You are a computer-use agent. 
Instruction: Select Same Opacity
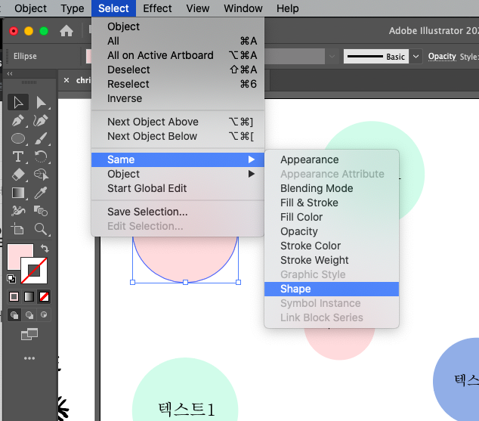point(332,231)
